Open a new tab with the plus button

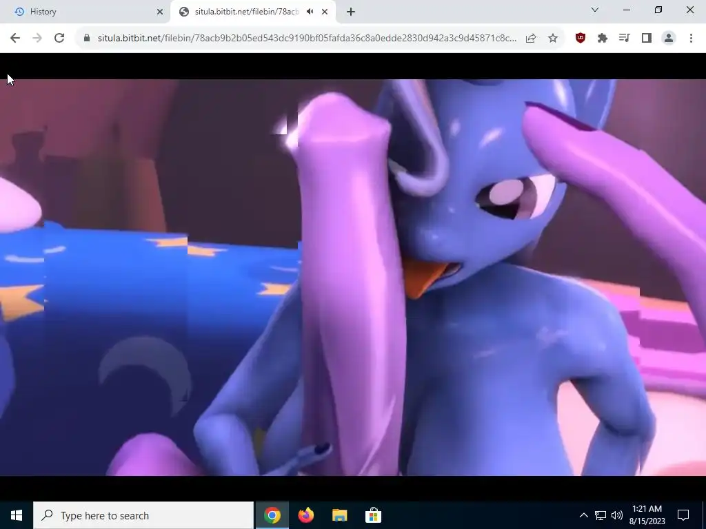(351, 12)
